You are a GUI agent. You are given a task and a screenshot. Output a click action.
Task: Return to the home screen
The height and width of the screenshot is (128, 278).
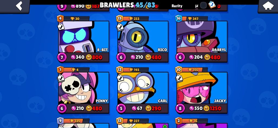(x=268, y=6)
